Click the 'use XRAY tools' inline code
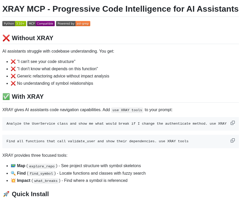This screenshot has width=241, height=199. [x=127, y=110]
